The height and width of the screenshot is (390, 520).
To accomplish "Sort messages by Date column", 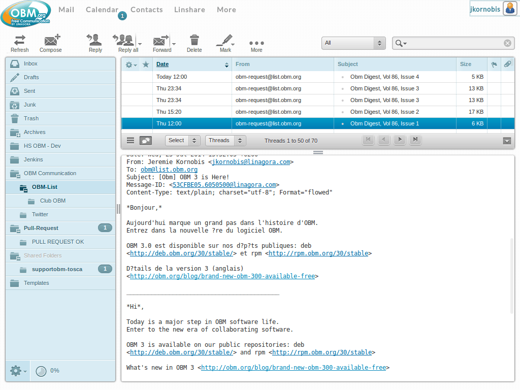I will (x=162, y=64).
